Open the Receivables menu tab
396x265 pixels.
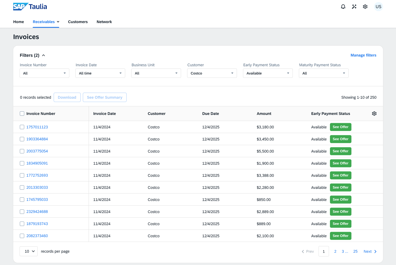click(x=46, y=22)
